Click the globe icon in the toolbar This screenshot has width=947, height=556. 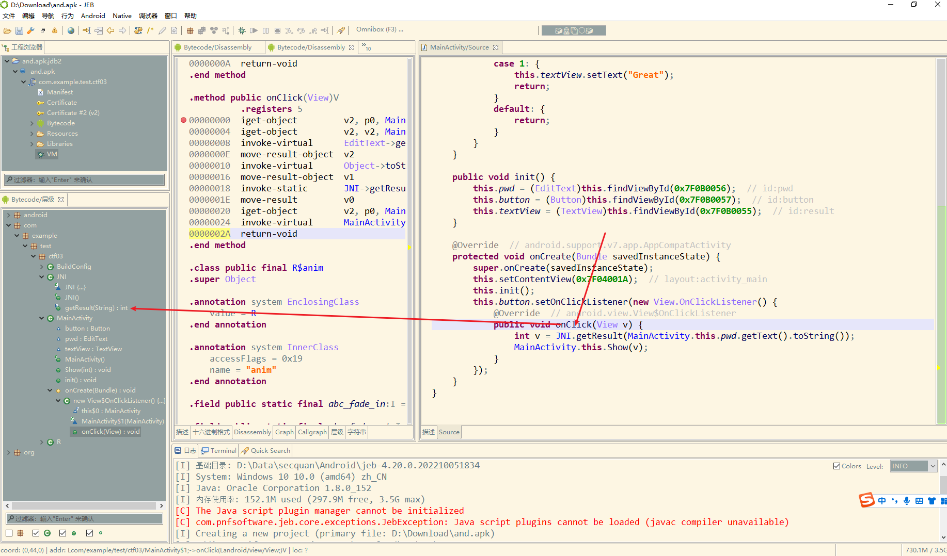pyautogui.click(x=71, y=30)
